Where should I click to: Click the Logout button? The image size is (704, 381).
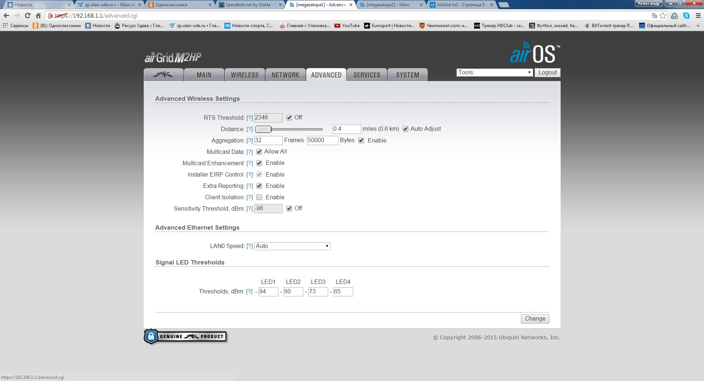pos(547,73)
